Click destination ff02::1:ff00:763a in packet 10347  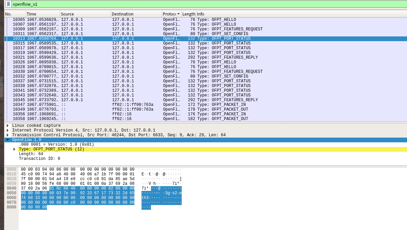(x=133, y=105)
